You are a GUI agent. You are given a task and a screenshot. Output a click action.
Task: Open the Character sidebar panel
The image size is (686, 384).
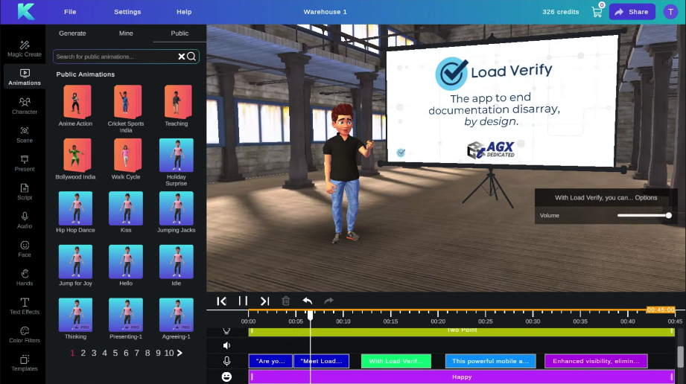coord(24,105)
